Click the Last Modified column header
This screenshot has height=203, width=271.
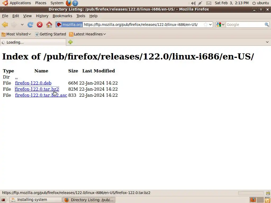(98, 71)
